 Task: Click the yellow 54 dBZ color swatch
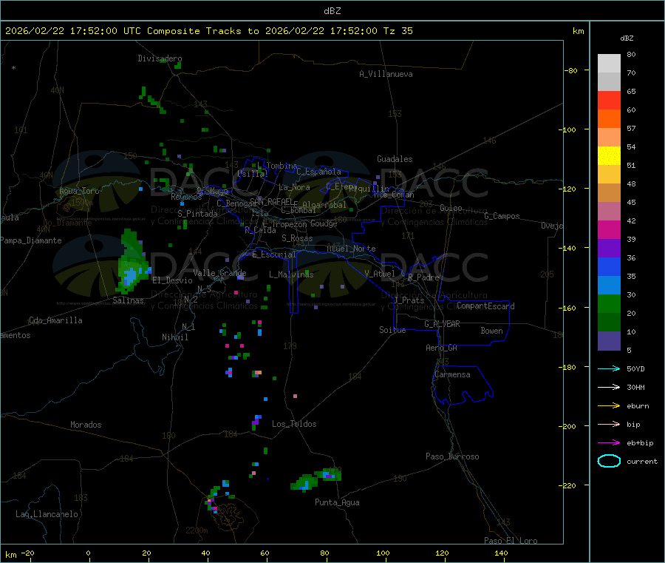tap(609, 156)
